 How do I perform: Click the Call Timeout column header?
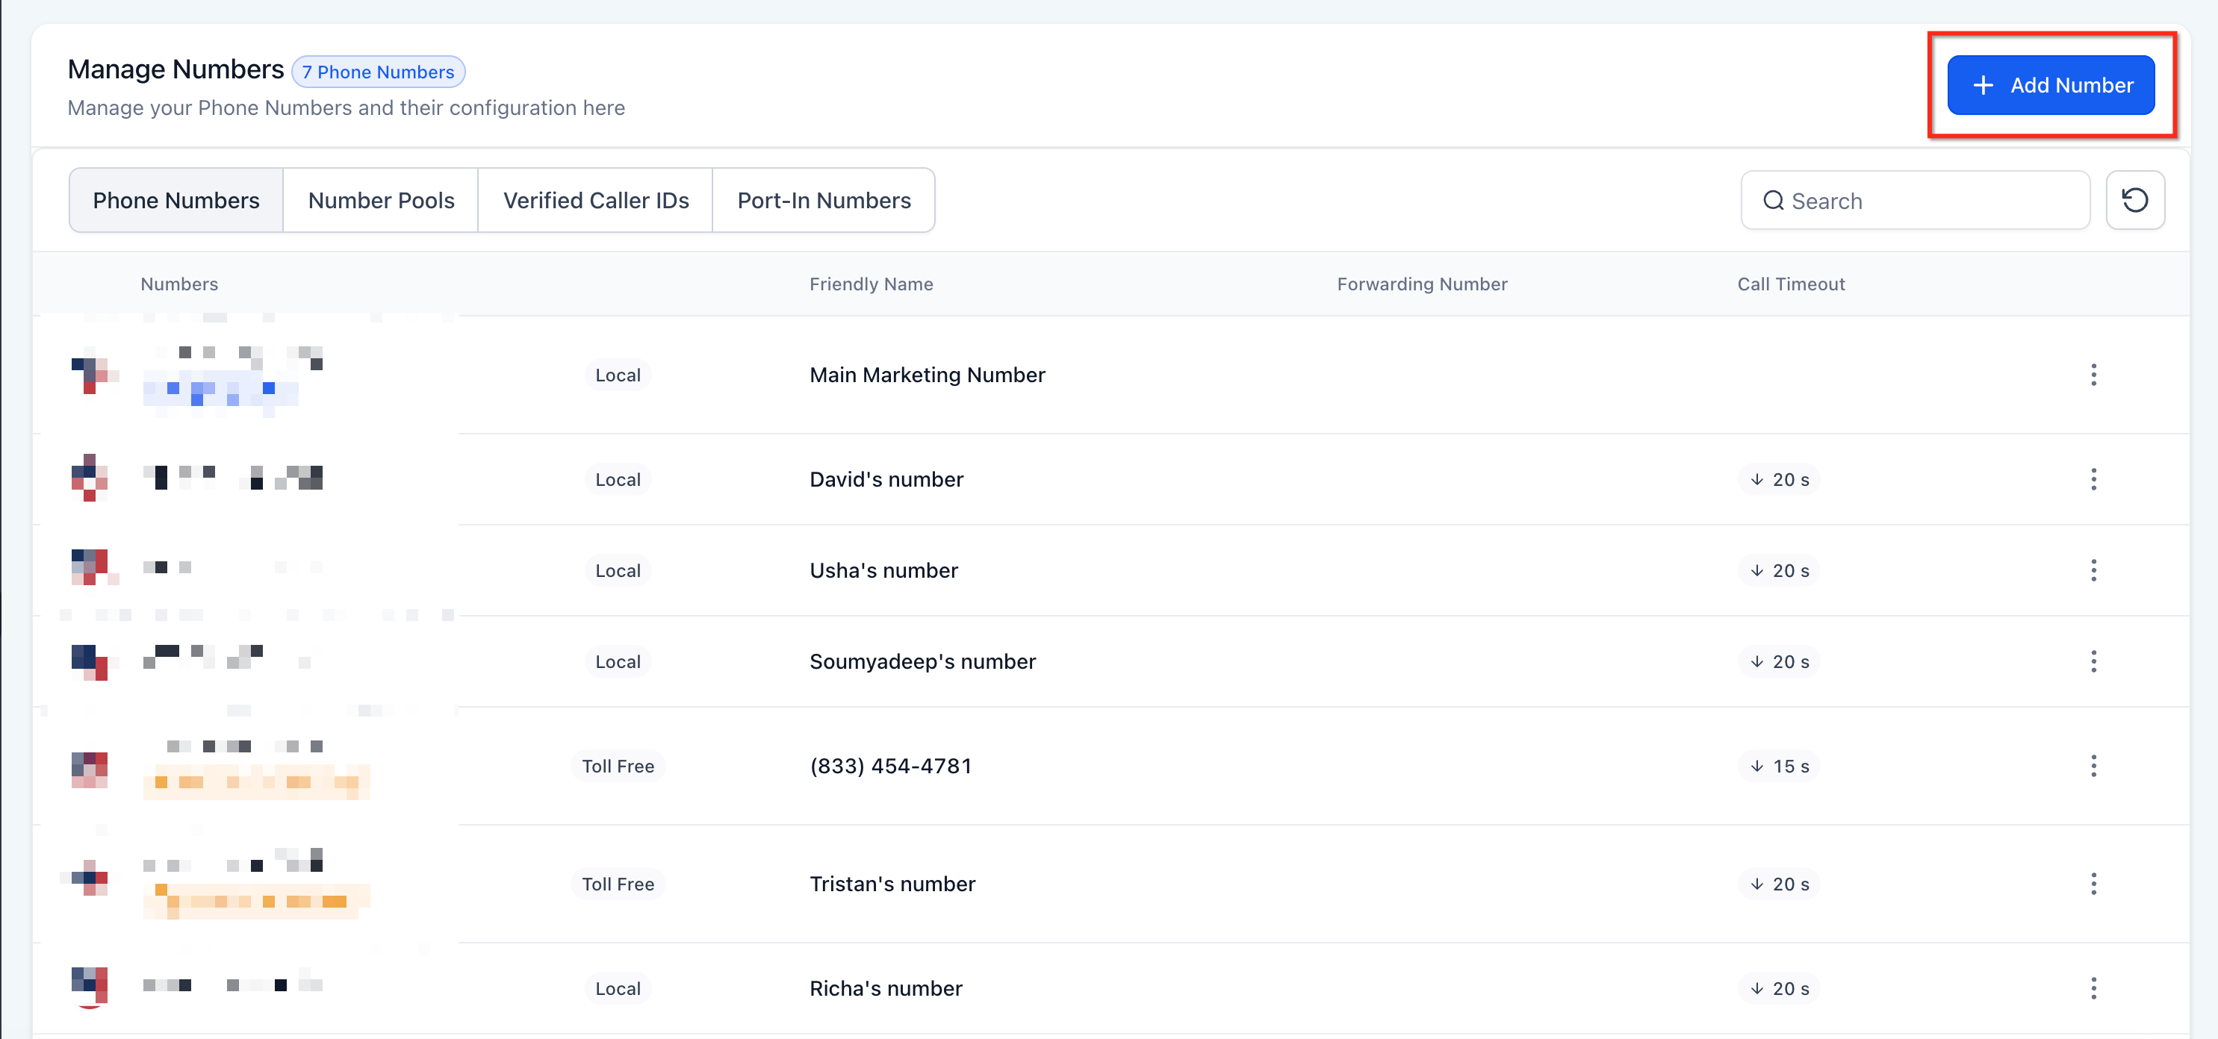(1791, 284)
